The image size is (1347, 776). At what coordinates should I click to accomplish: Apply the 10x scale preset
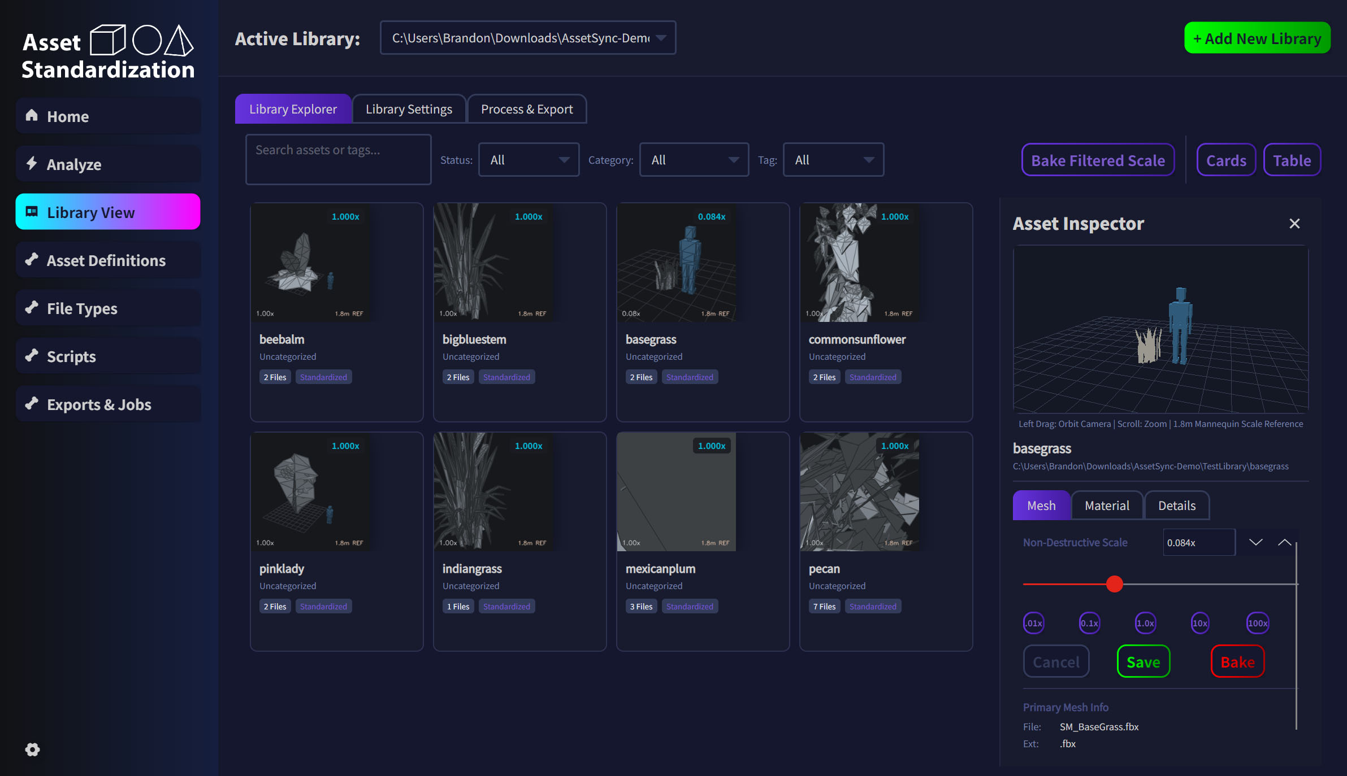(x=1200, y=623)
